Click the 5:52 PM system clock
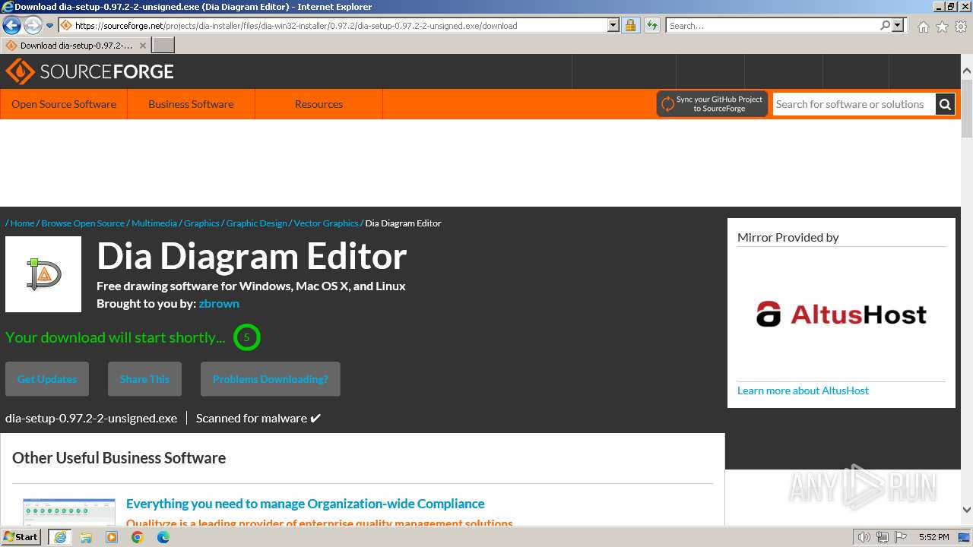Viewport: 973px width, 547px height. (x=933, y=537)
